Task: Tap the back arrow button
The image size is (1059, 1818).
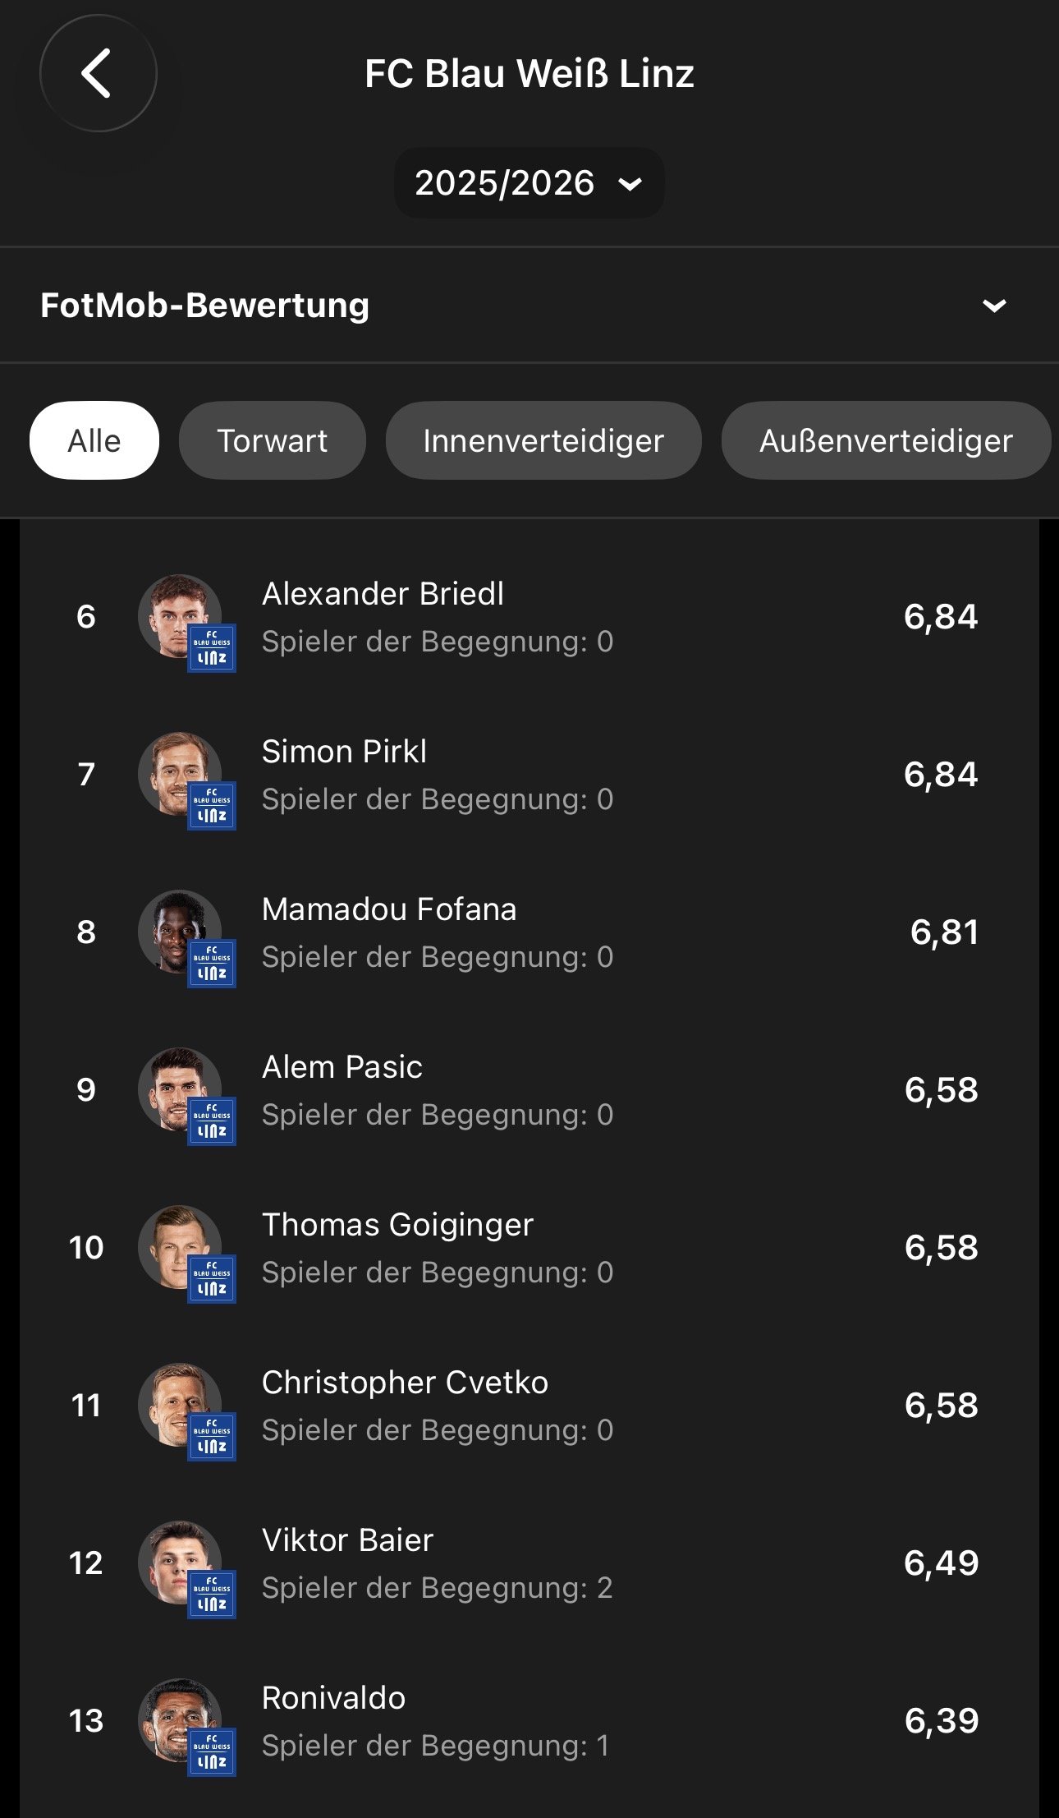Action: (x=98, y=73)
